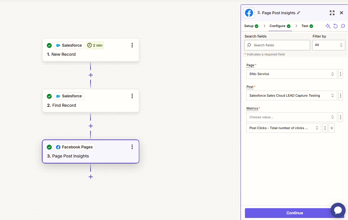Open the Filter by All dropdown
The image size is (348, 220).
pos(328,45)
